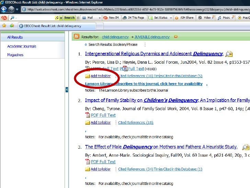Preview result 1 with magnifier icon
The height and width of the screenshot is (188, 250).
click(x=229, y=54)
